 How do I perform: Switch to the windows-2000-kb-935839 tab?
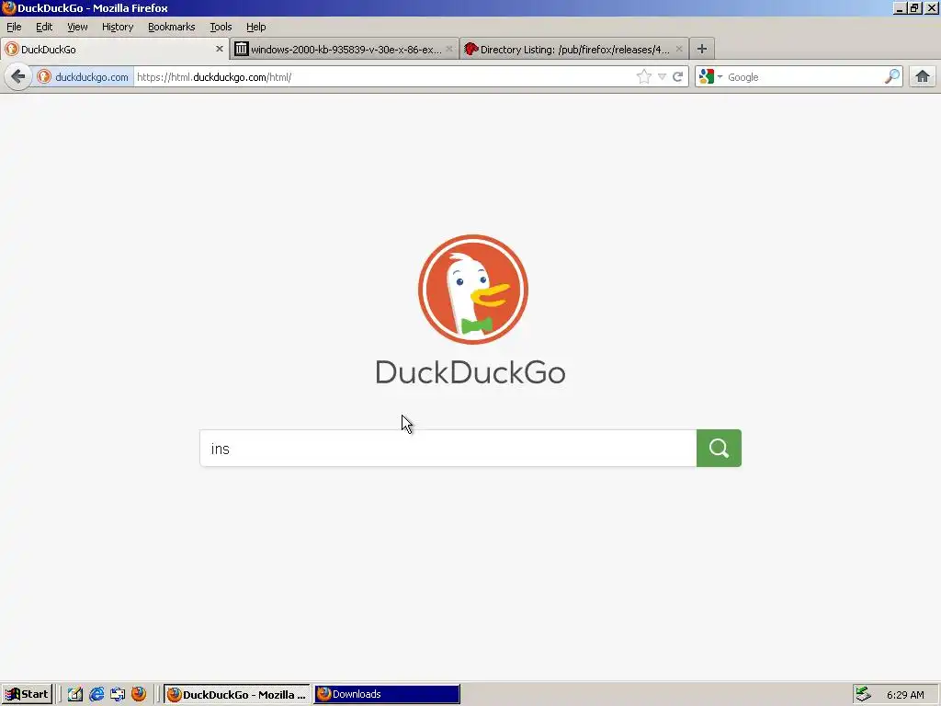(x=344, y=50)
